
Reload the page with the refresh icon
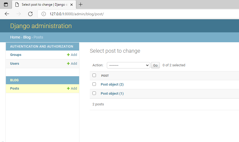[x=30, y=14]
